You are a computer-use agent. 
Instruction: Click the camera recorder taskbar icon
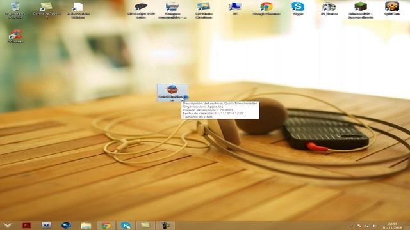[x=165, y=226]
